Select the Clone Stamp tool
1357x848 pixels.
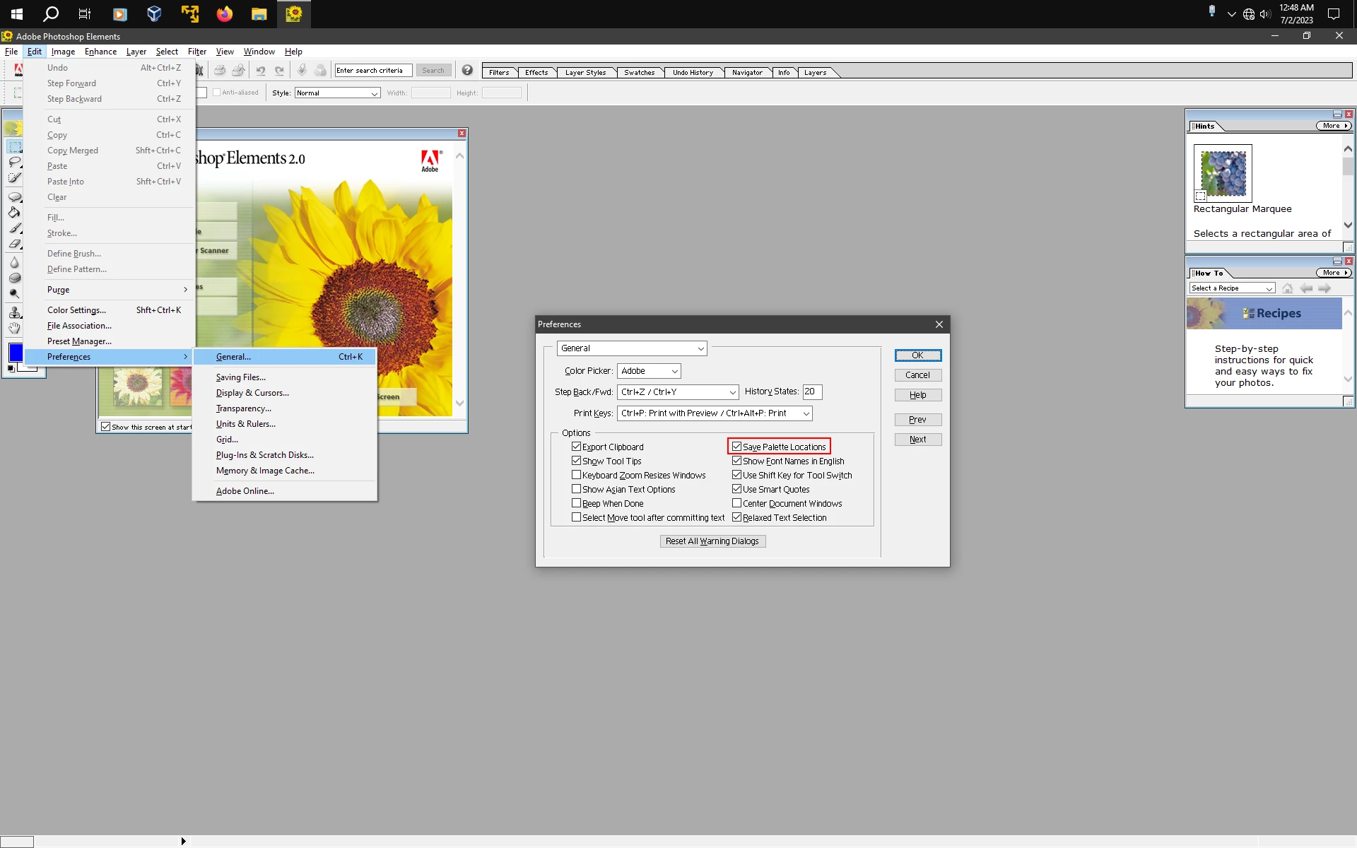14,312
